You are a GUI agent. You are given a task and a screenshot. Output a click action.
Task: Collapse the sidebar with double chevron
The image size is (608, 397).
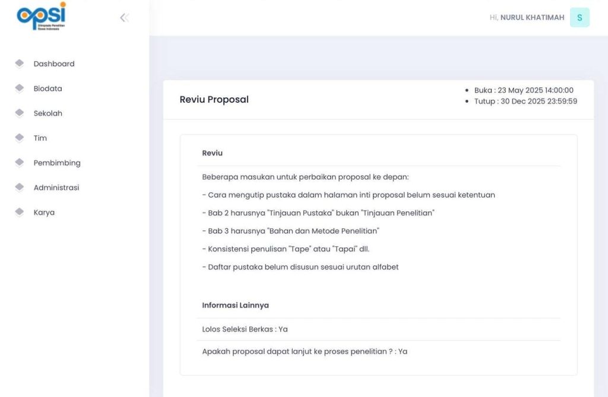point(124,18)
